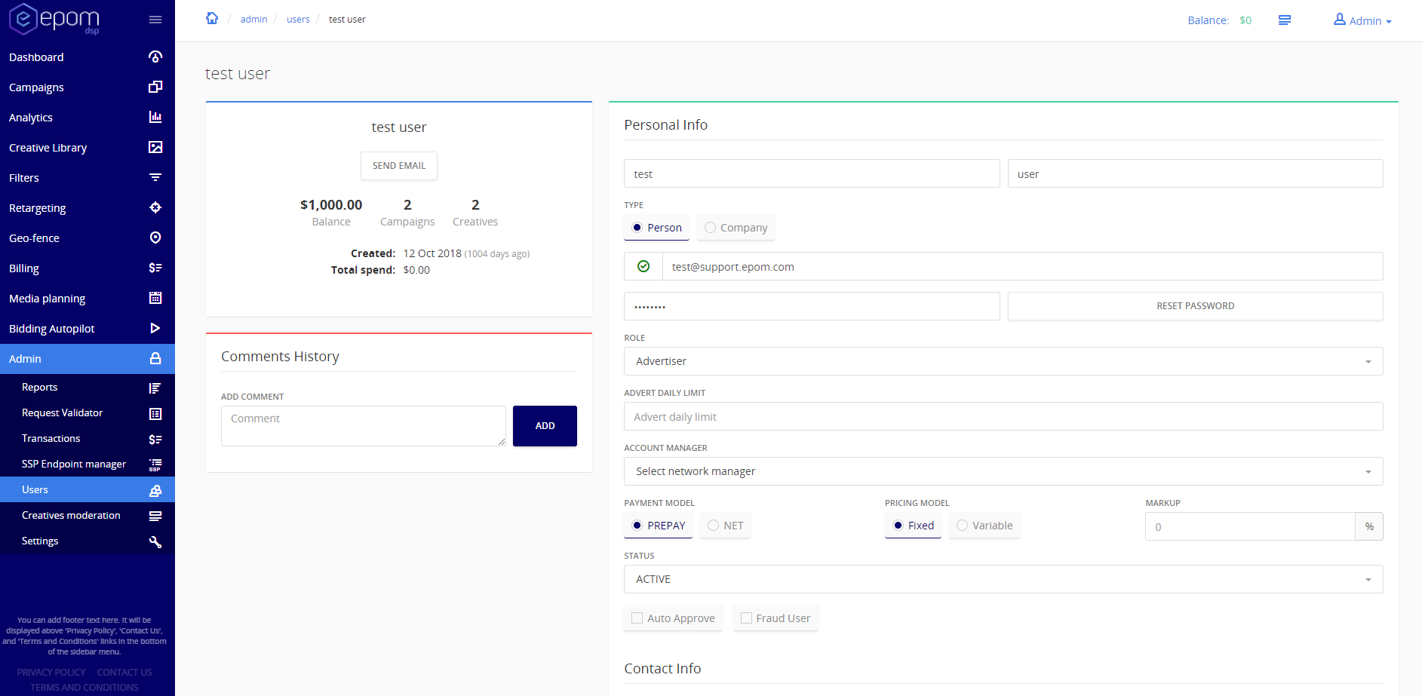
Task: Click the Advert daily limit field
Action: pos(1003,416)
